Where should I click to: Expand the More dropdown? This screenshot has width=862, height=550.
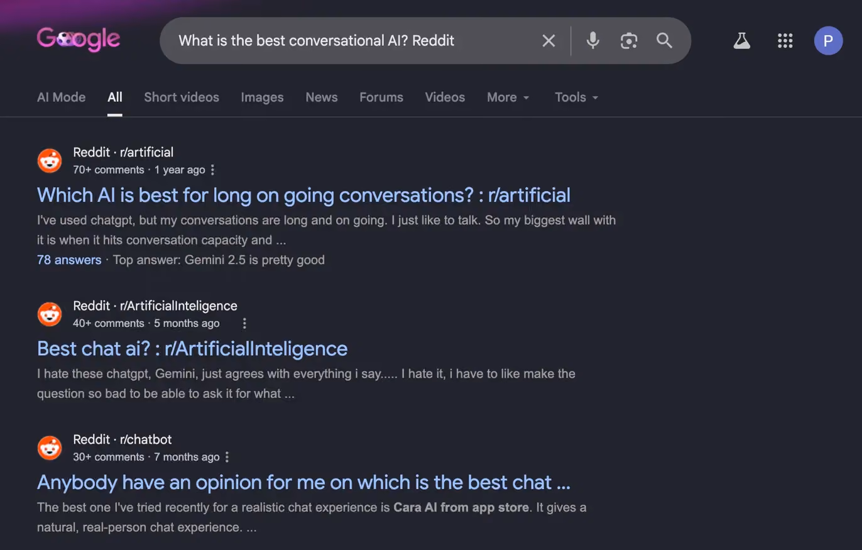[x=508, y=97]
